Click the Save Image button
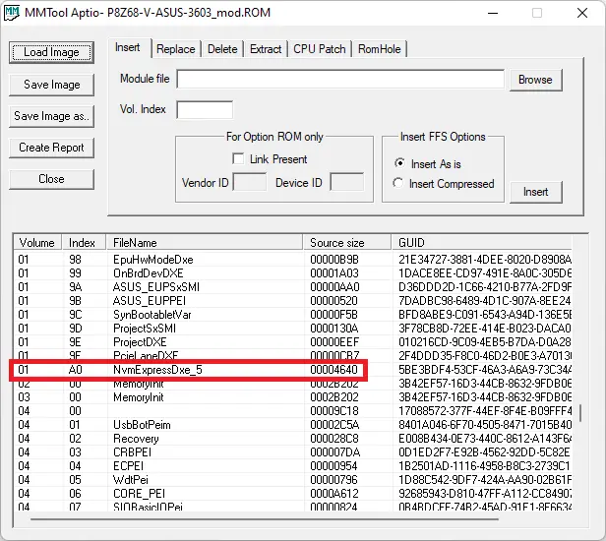 click(51, 85)
